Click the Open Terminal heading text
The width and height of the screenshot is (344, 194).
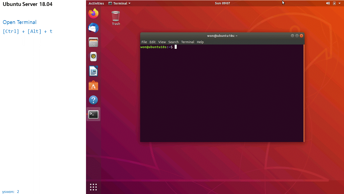point(20,22)
